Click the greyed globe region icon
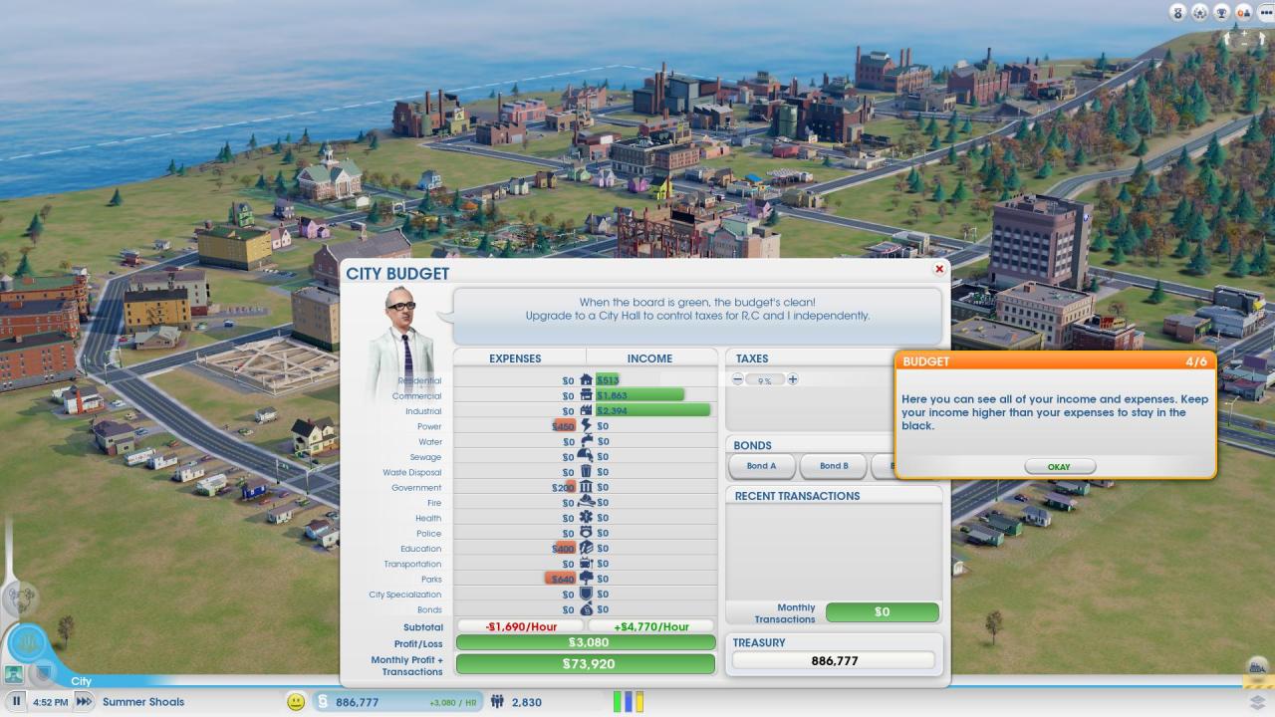The height and width of the screenshot is (717, 1275). pos(20,598)
